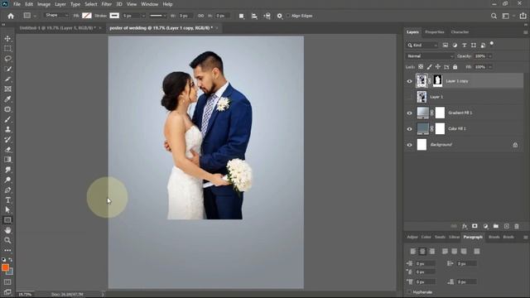Click the lock all icon in Lock row
This screenshot has width=530, height=298.
tap(455, 67)
